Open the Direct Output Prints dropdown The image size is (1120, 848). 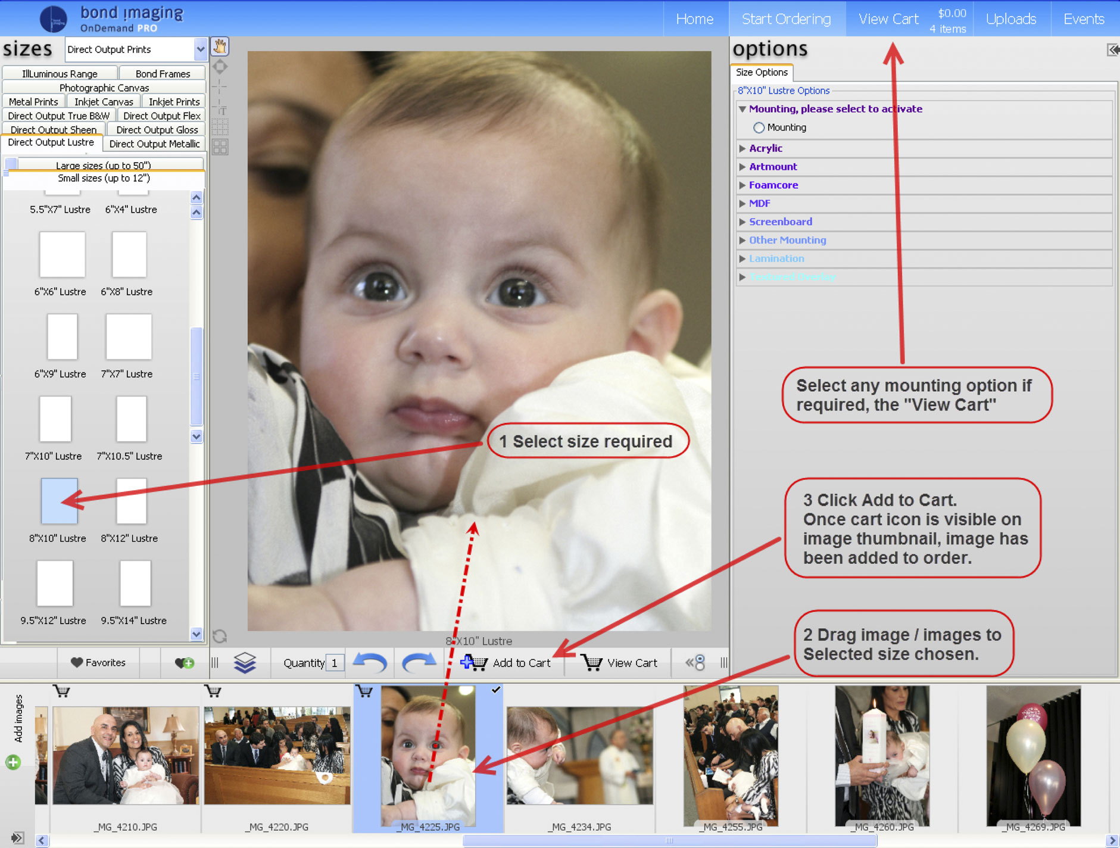pyautogui.click(x=200, y=49)
